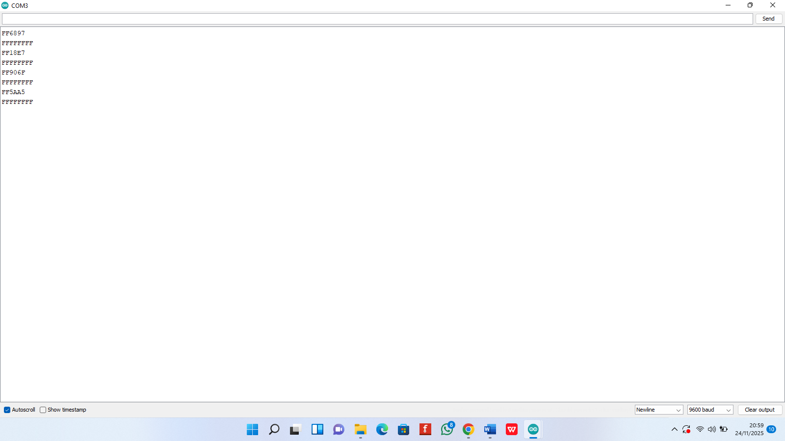Click the Arduino icon in the taskbar
785x441 pixels.
533,430
